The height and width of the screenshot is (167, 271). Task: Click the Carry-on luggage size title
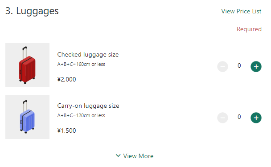[x=88, y=106]
